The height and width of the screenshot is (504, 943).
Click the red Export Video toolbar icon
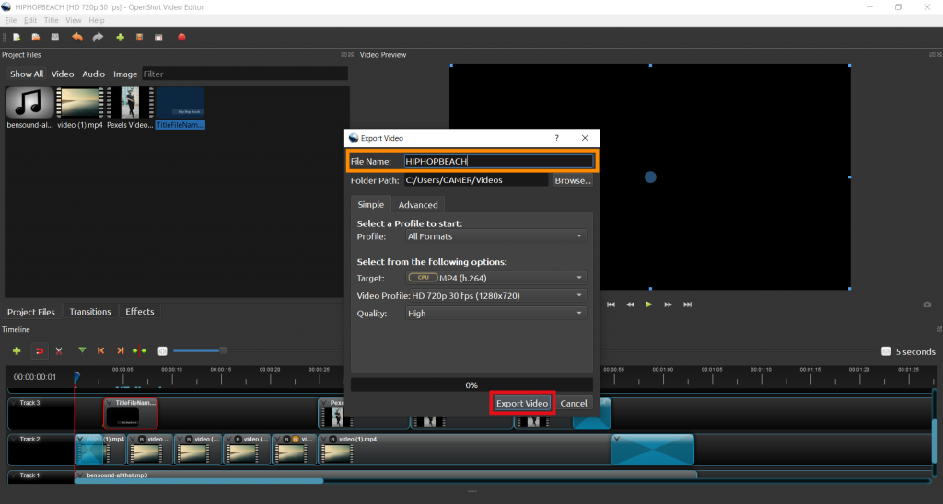[x=181, y=37]
